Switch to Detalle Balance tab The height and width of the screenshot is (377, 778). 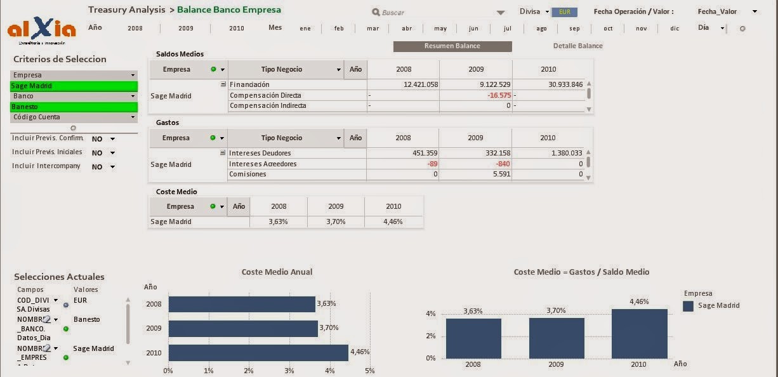point(577,46)
